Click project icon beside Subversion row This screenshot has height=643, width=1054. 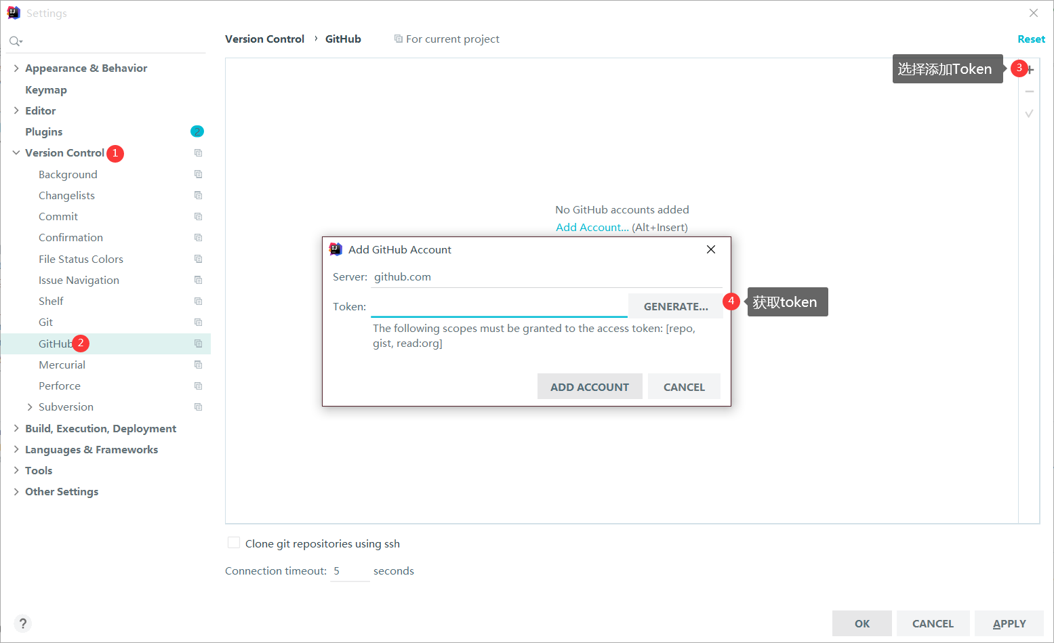tap(199, 407)
